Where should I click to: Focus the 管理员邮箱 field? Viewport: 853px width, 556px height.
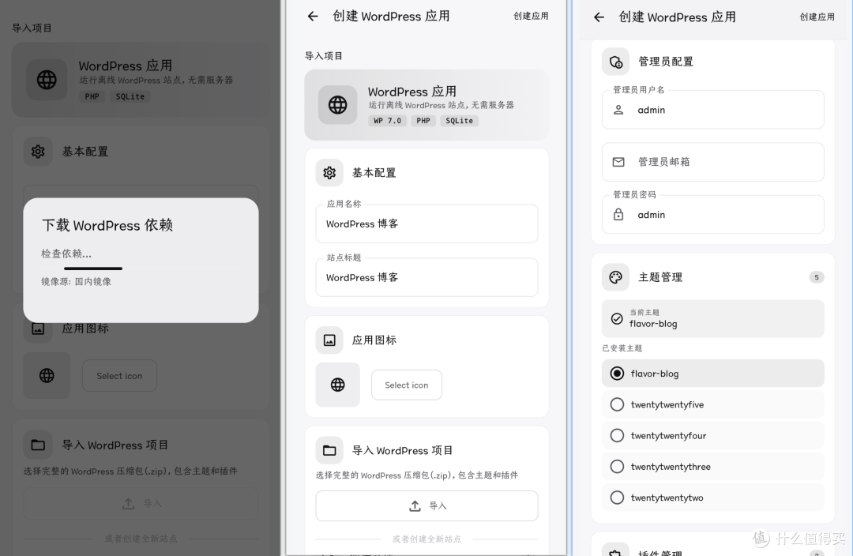point(712,162)
